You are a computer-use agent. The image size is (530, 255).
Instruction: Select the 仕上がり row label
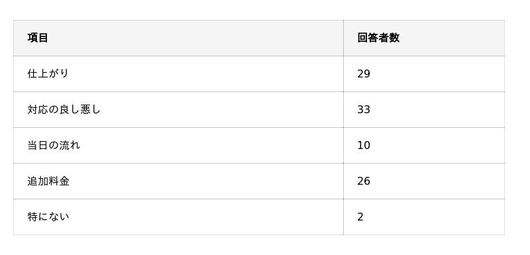coord(48,74)
